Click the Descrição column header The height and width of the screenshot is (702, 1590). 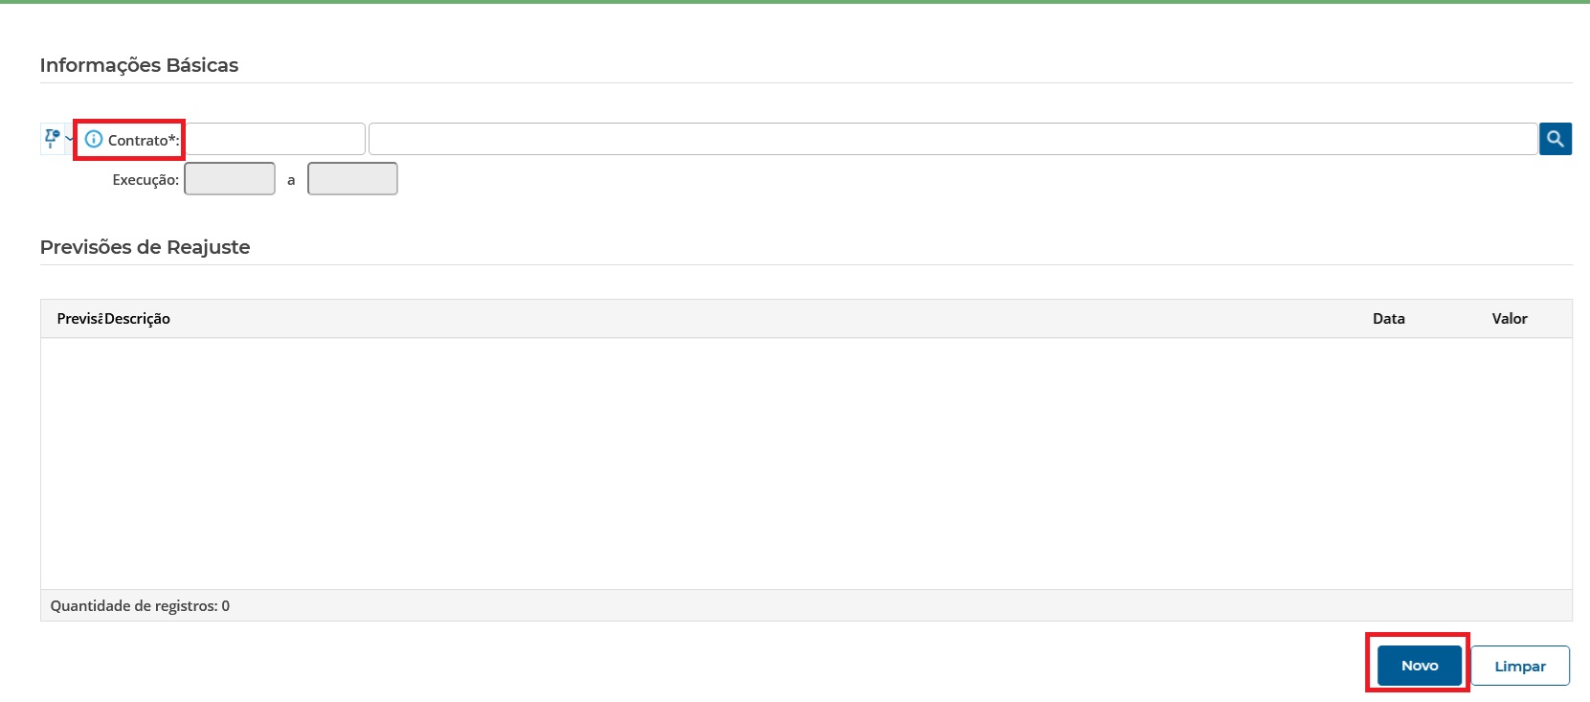(x=138, y=319)
